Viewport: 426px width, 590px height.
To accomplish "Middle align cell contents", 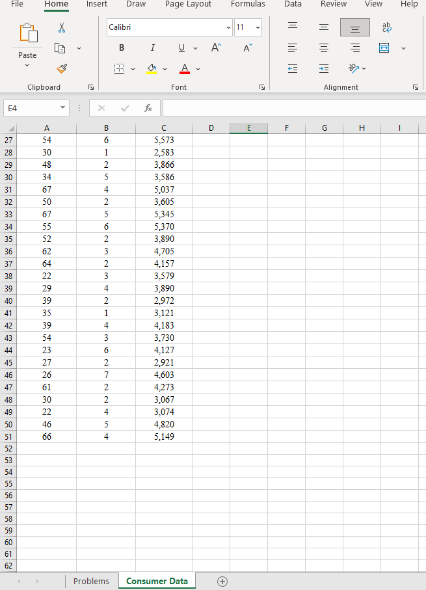I will (324, 27).
